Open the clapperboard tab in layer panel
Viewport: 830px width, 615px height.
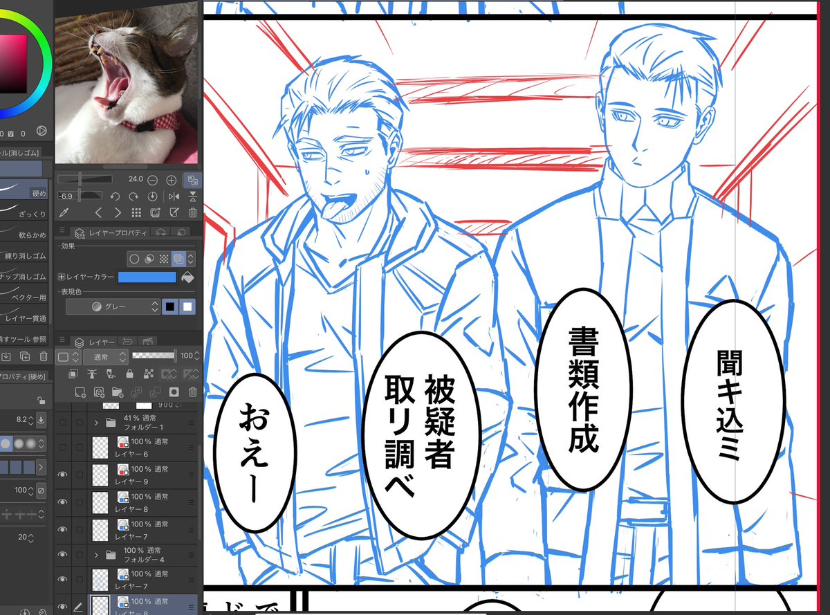pos(147,342)
